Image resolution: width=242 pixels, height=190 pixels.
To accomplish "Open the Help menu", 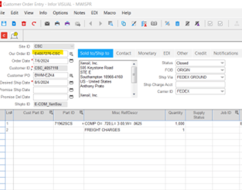I will click(126, 13).
